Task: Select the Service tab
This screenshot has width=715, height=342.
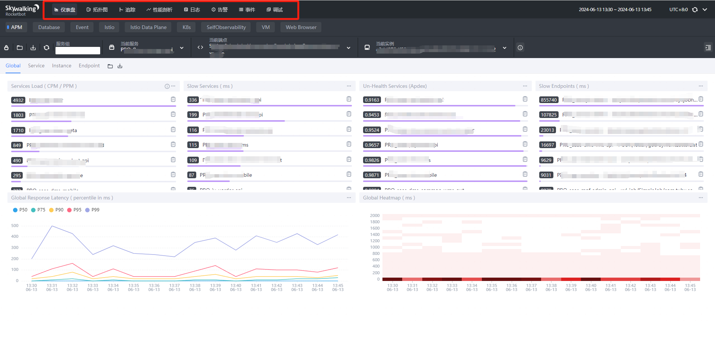Action: [36, 66]
